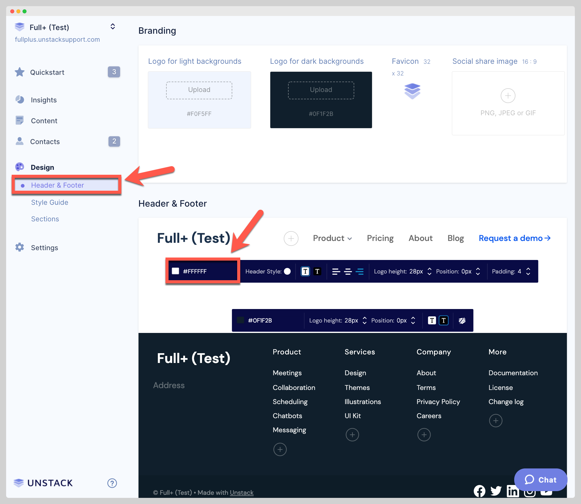Toggle the Header Style circle control
The width and height of the screenshot is (581, 504).
pos(287,271)
